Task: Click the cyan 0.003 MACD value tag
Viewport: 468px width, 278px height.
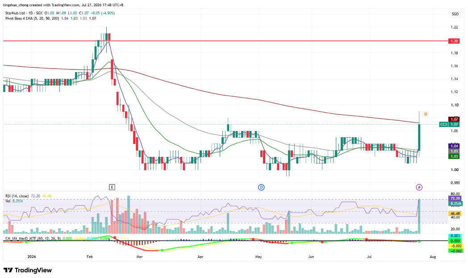Action: (455, 236)
